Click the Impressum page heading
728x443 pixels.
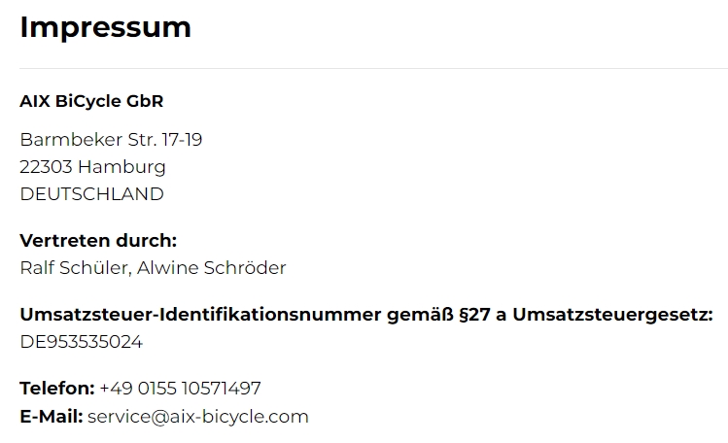click(105, 28)
